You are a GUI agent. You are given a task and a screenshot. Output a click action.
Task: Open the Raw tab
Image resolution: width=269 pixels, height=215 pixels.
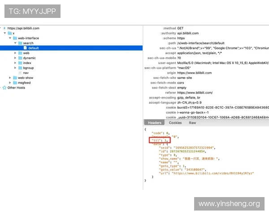pos(192,123)
